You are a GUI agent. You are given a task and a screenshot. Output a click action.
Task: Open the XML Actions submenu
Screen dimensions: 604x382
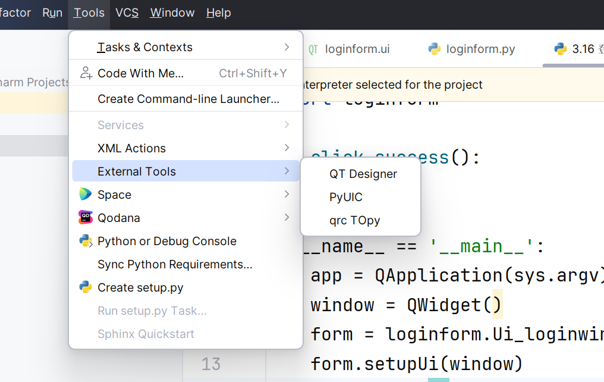(185, 148)
